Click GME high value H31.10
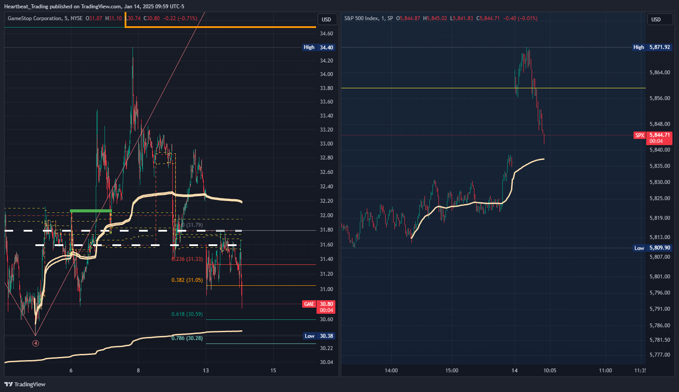 click(114, 18)
